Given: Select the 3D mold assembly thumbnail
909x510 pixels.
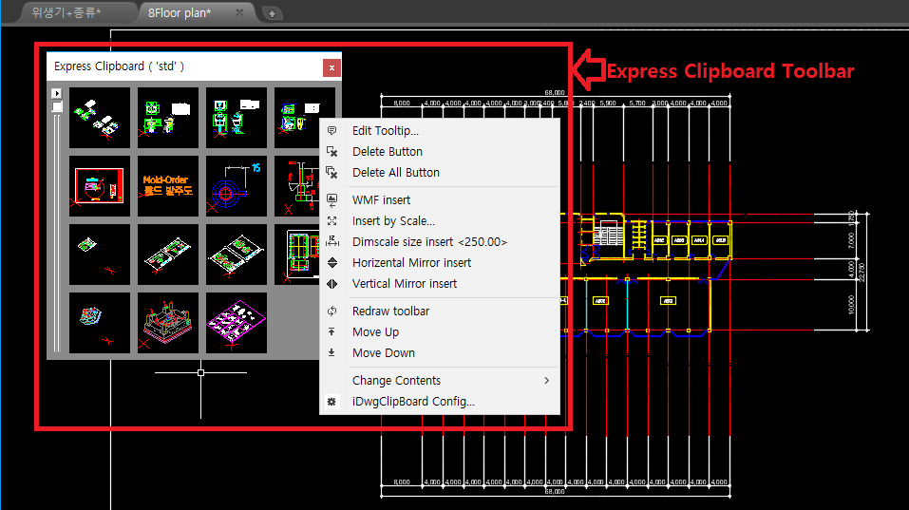Looking at the screenshot, I should click(x=168, y=323).
